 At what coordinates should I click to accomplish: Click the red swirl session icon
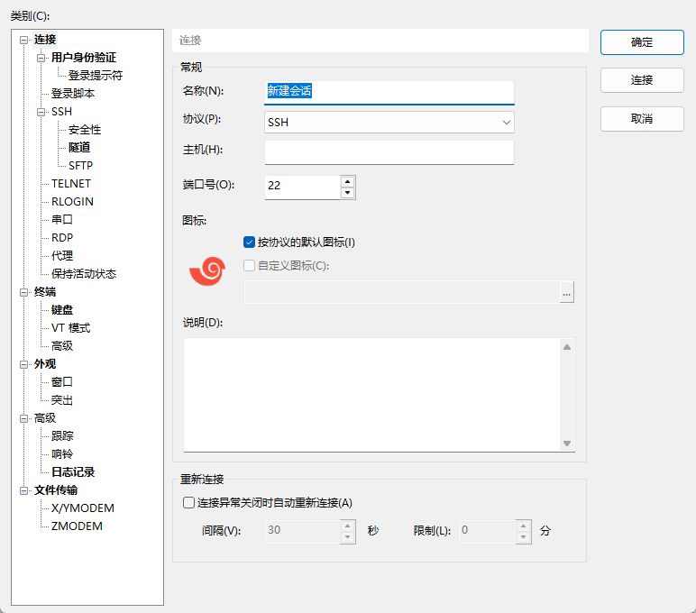click(207, 271)
